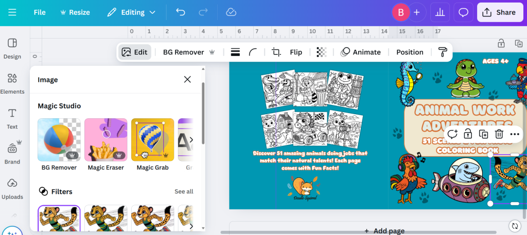Image resolution: width=527 pixels, height=235 pixels.
Task: Click the undo arrow icon
Action: 181,12
